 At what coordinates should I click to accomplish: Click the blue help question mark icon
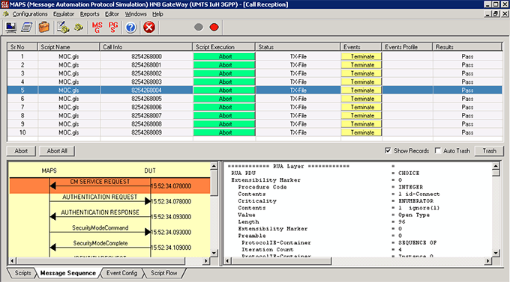click(x=130, y=27)
